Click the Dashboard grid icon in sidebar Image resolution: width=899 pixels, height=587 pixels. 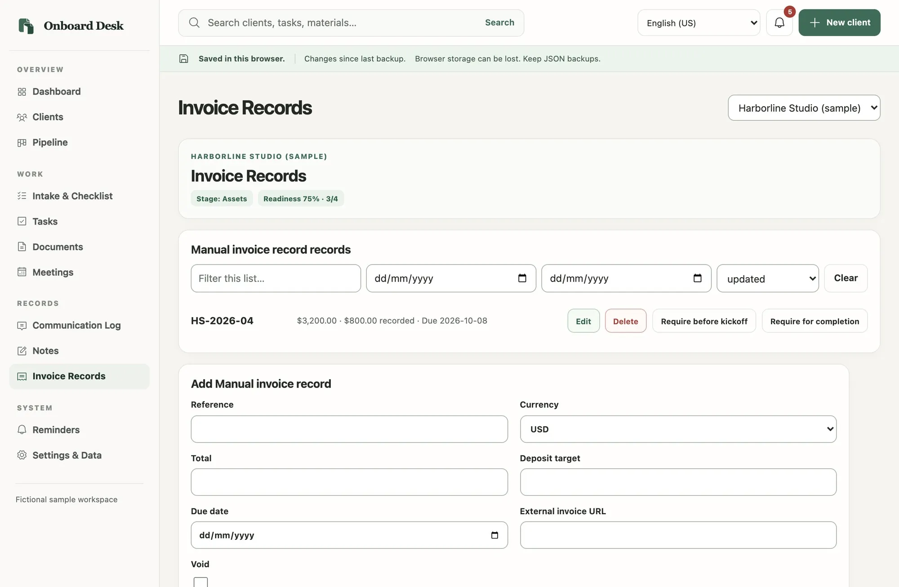(22, 92)
